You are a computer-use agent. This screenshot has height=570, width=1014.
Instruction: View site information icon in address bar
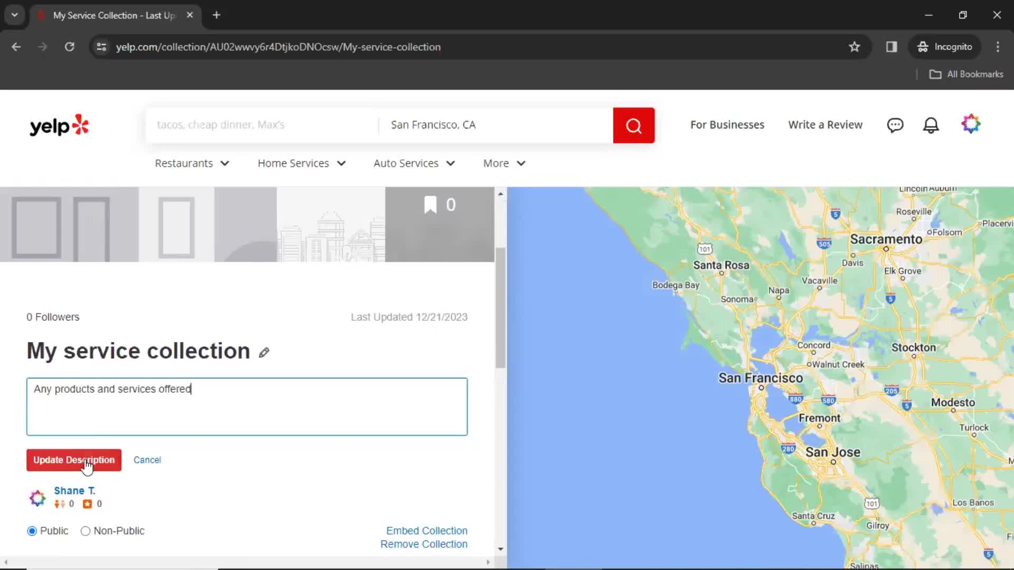[x=101, y=47]
